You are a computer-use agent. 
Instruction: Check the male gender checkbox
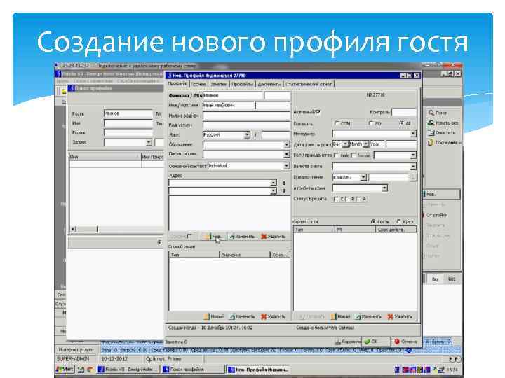(337, 155)
